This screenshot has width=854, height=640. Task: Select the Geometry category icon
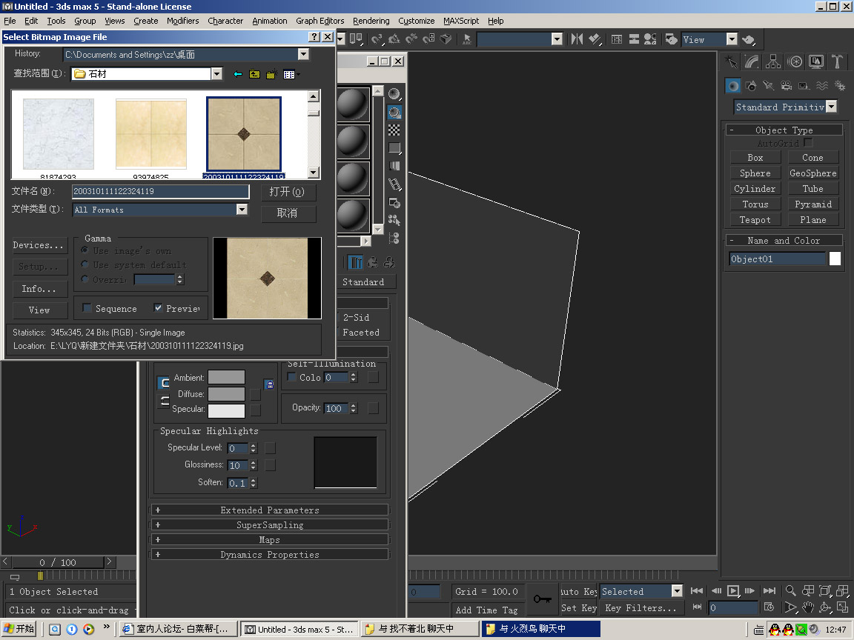pos(733,86)
